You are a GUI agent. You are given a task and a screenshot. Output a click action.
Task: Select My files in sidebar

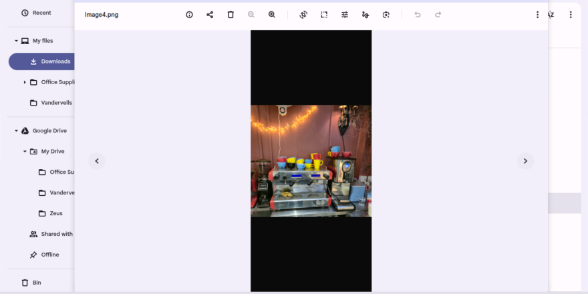pyautogui.click(x=43, y=41)
